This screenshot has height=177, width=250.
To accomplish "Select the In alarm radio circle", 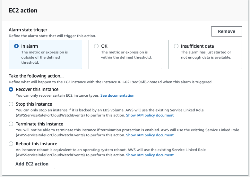I will (x=16, y=46).
